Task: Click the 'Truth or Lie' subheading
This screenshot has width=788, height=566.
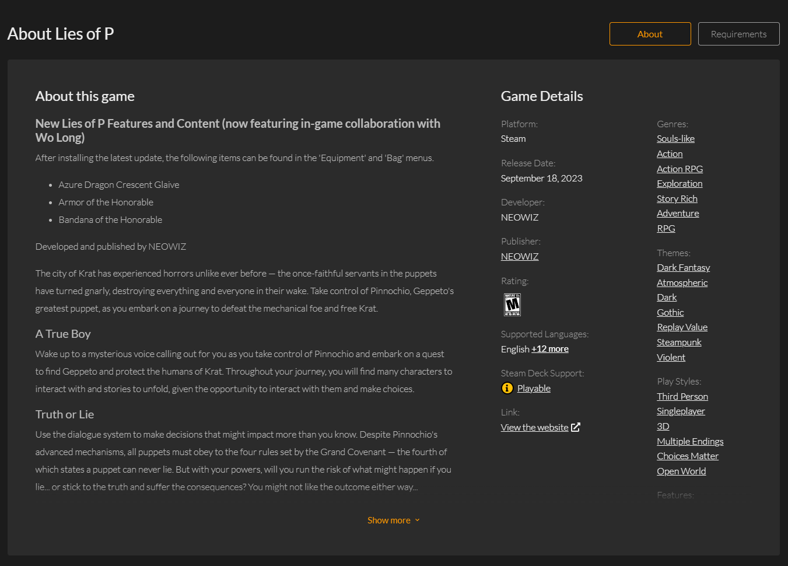Action: click(x=65, y=414)
